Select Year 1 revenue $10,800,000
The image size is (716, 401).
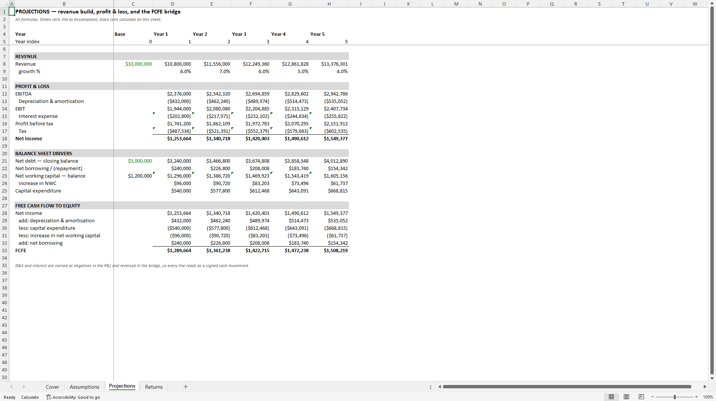[172, 64]
